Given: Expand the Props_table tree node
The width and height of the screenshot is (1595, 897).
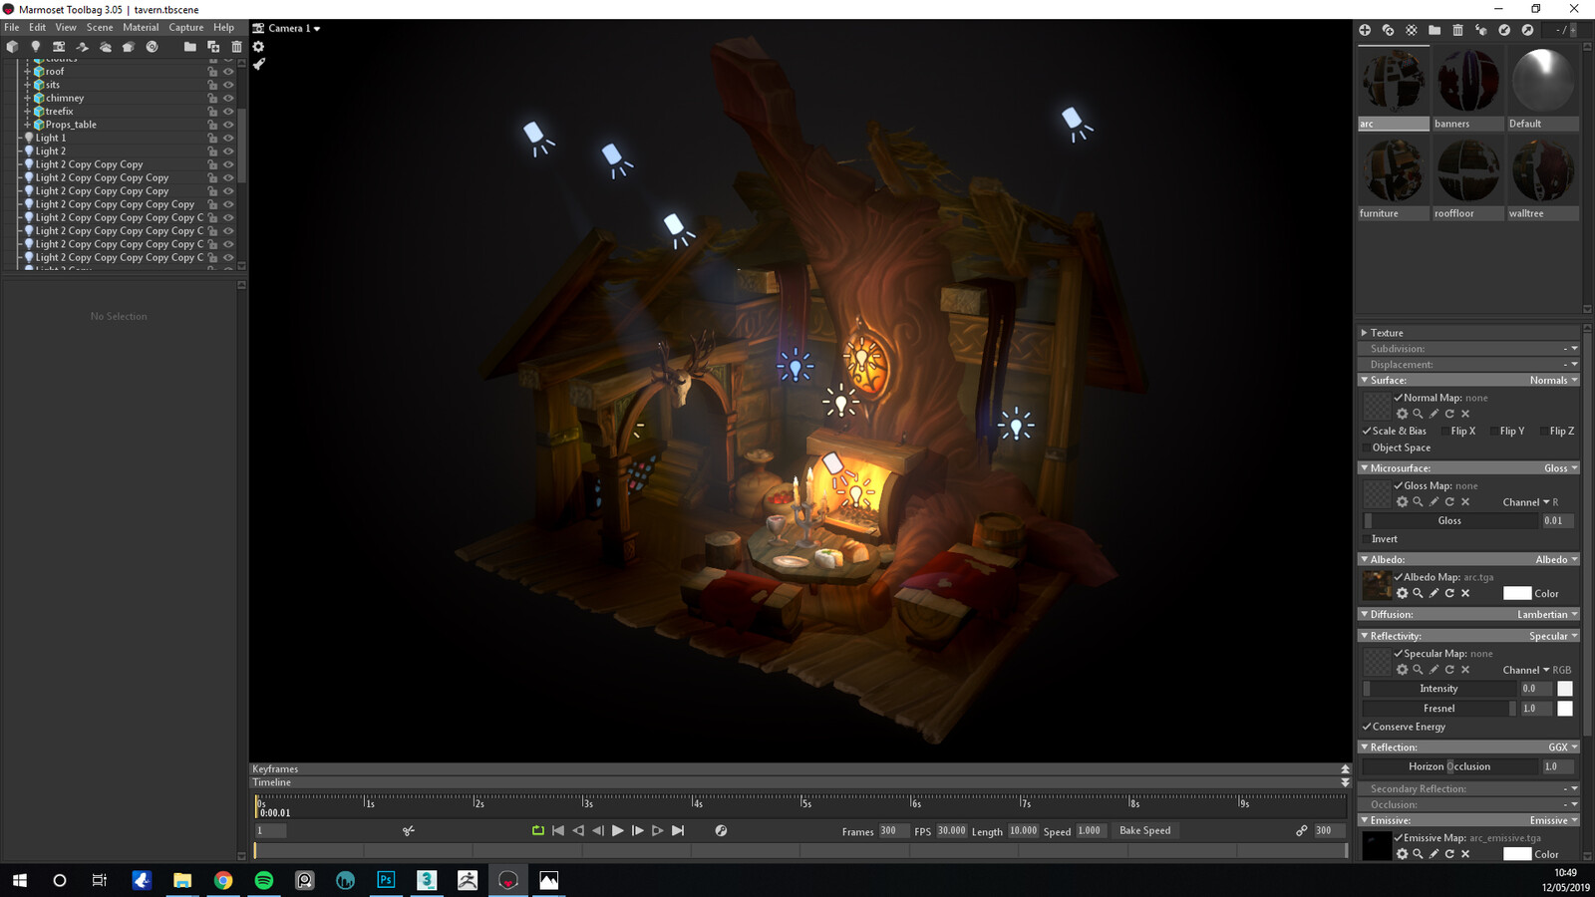Looking at the screenshot, I should [x=27, y=125].
